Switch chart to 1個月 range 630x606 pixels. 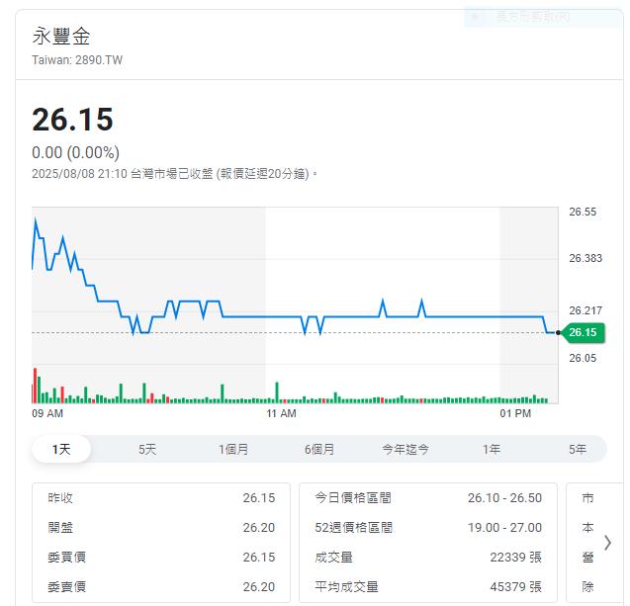[233, 449]
